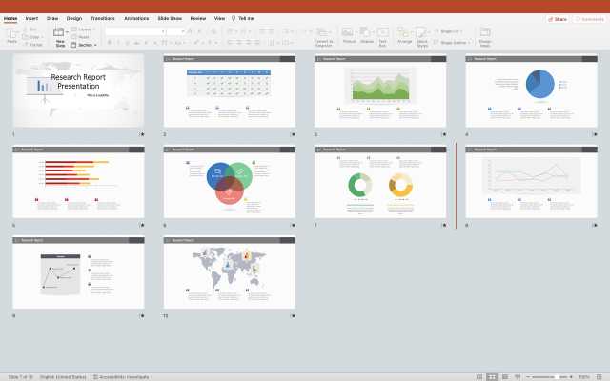Switch to Normal view in status bar
The image size is (610, 381).
478,376
